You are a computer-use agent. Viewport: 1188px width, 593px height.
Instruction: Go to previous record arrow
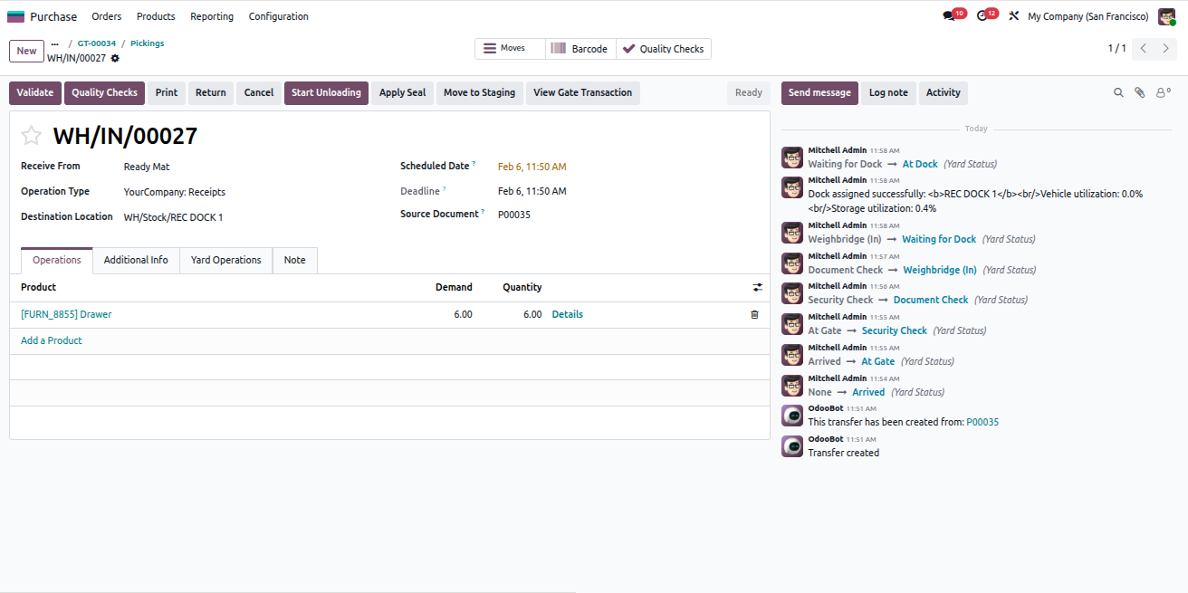pos(1144,49)
